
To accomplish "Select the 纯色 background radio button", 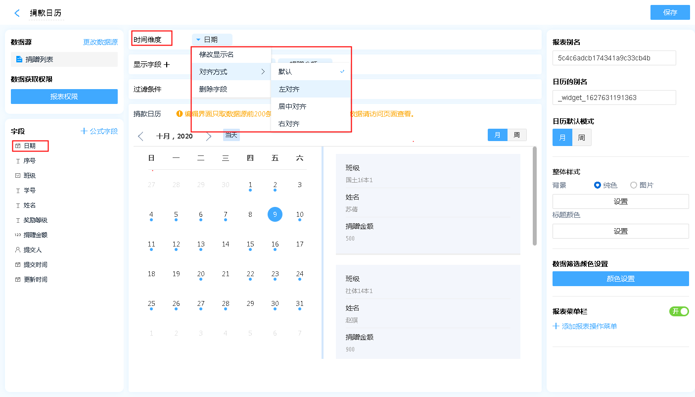I will pyautogui.click(x=598, y=185).
